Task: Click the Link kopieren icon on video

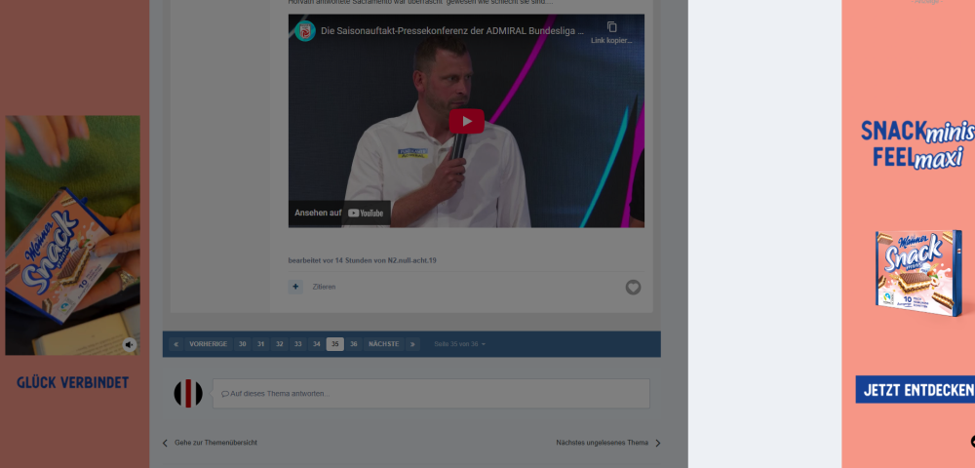Action: click(611, 27)
